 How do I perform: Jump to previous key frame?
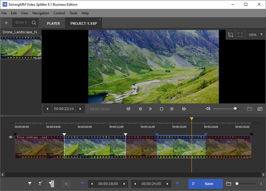(128, 109)
